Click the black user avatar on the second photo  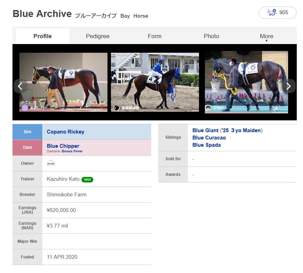(116, 108)
